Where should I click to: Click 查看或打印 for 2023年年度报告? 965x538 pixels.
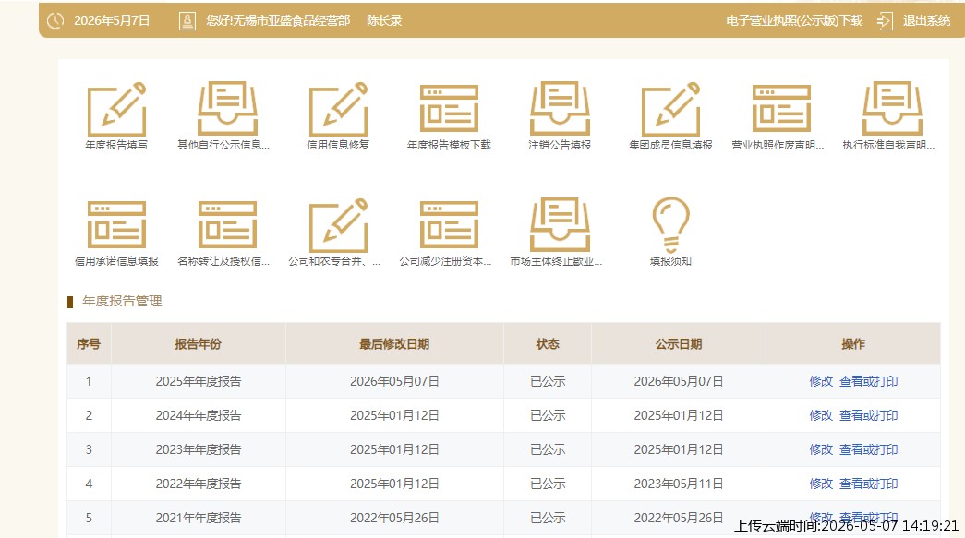[x=868, y=449]
